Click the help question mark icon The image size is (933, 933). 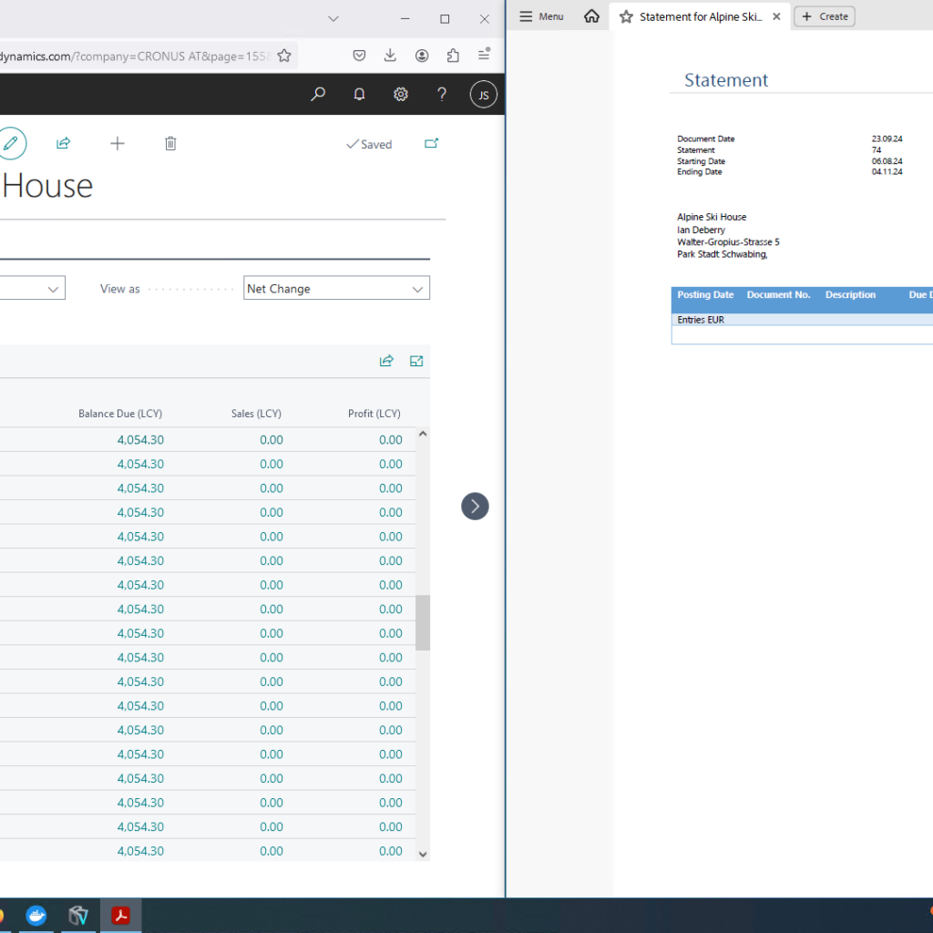(x=442, y=94)
